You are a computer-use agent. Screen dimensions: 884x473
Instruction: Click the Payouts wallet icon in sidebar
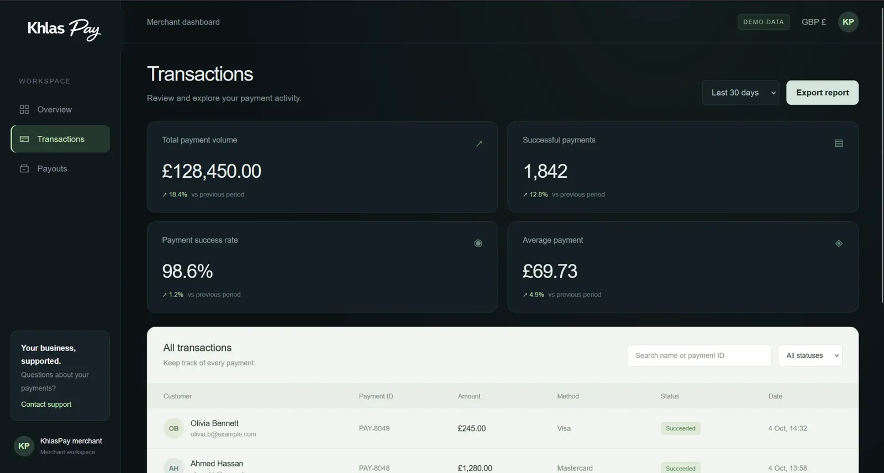point(24,168)
